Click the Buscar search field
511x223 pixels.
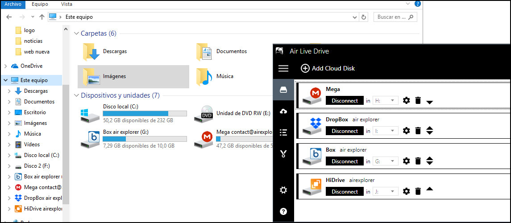click(395, 17)
